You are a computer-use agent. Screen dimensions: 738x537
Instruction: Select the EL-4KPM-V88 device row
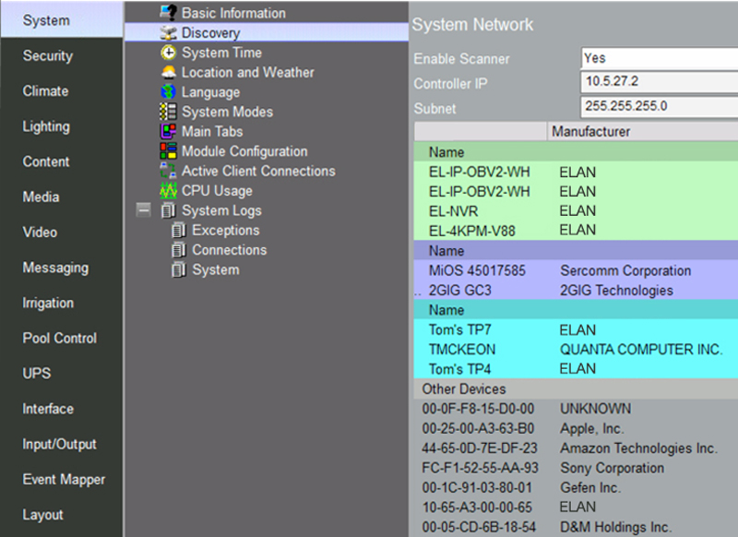pyautogui.click(x=576, y=231)
